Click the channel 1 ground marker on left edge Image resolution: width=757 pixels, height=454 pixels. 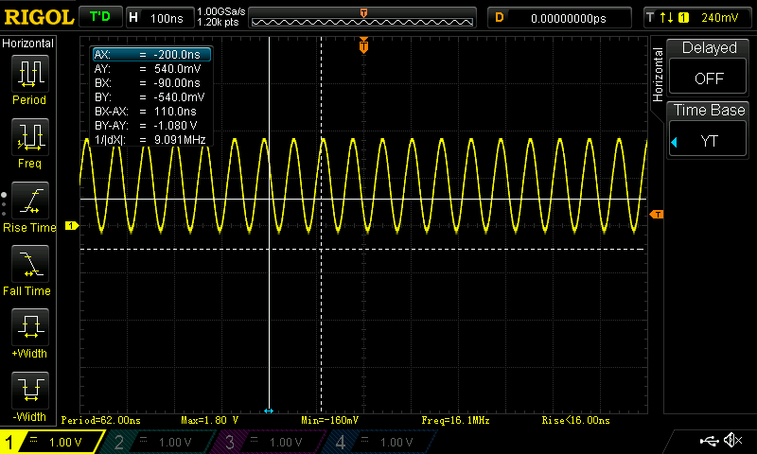click(72, 226)
